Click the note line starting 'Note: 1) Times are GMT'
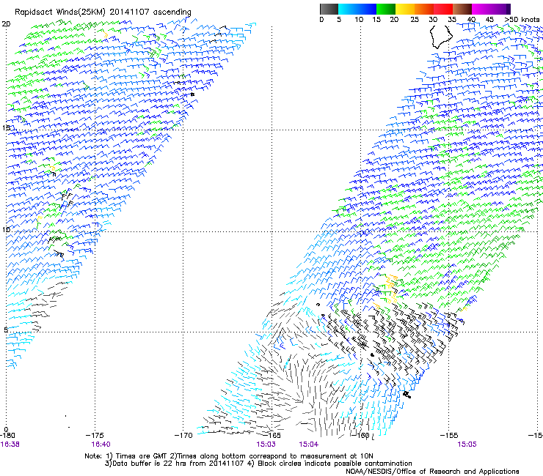 point(228,456)
